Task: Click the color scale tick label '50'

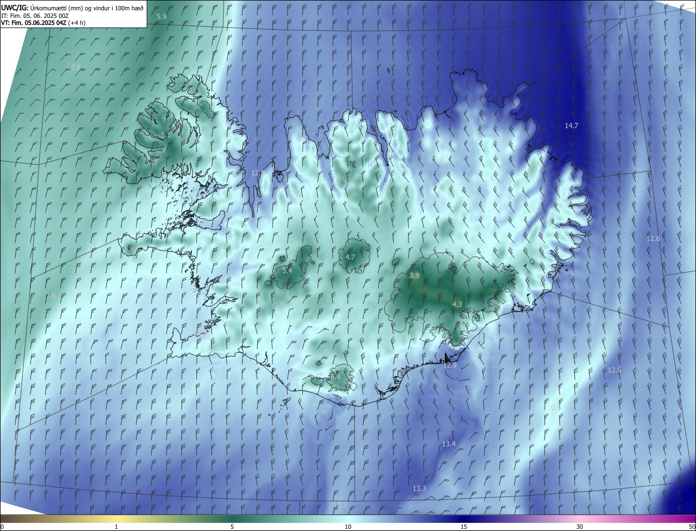Action: click(x=692, y=527)
